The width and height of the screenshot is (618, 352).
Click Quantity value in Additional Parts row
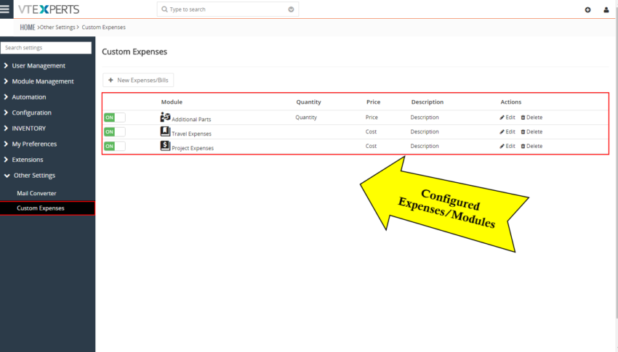306,117
